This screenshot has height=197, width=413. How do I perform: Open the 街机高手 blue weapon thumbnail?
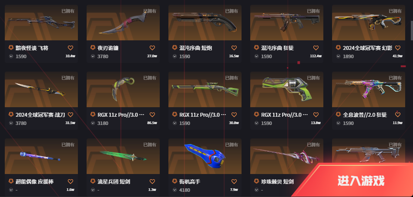[205, 156]
